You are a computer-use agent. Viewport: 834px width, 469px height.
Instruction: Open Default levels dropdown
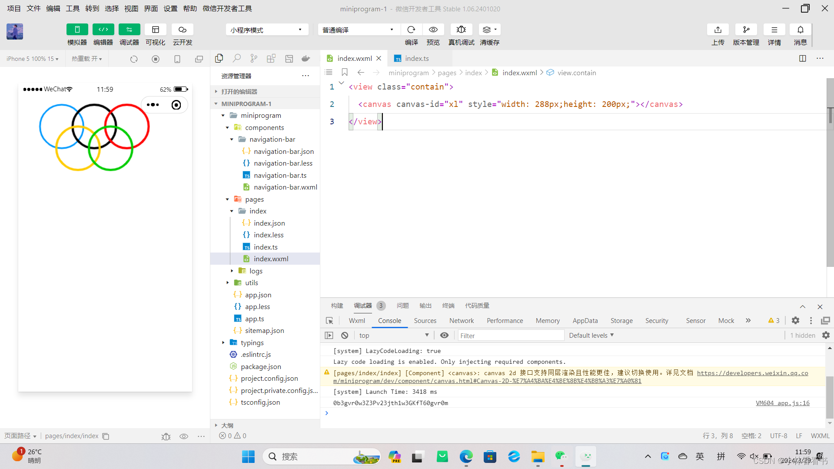click(591, 335)
